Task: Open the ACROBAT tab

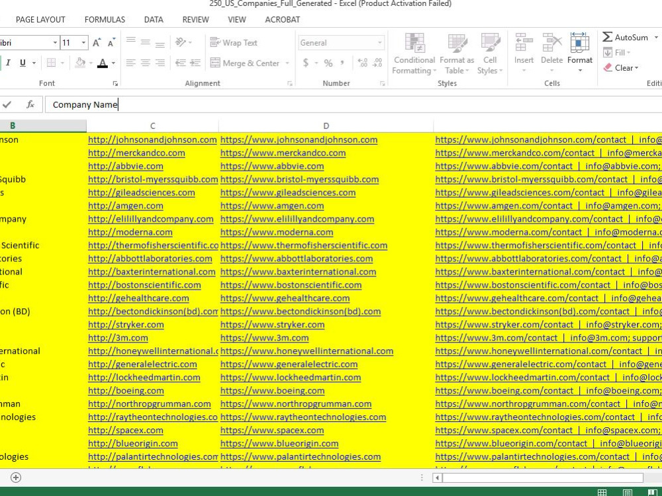Action: point(283,20)
